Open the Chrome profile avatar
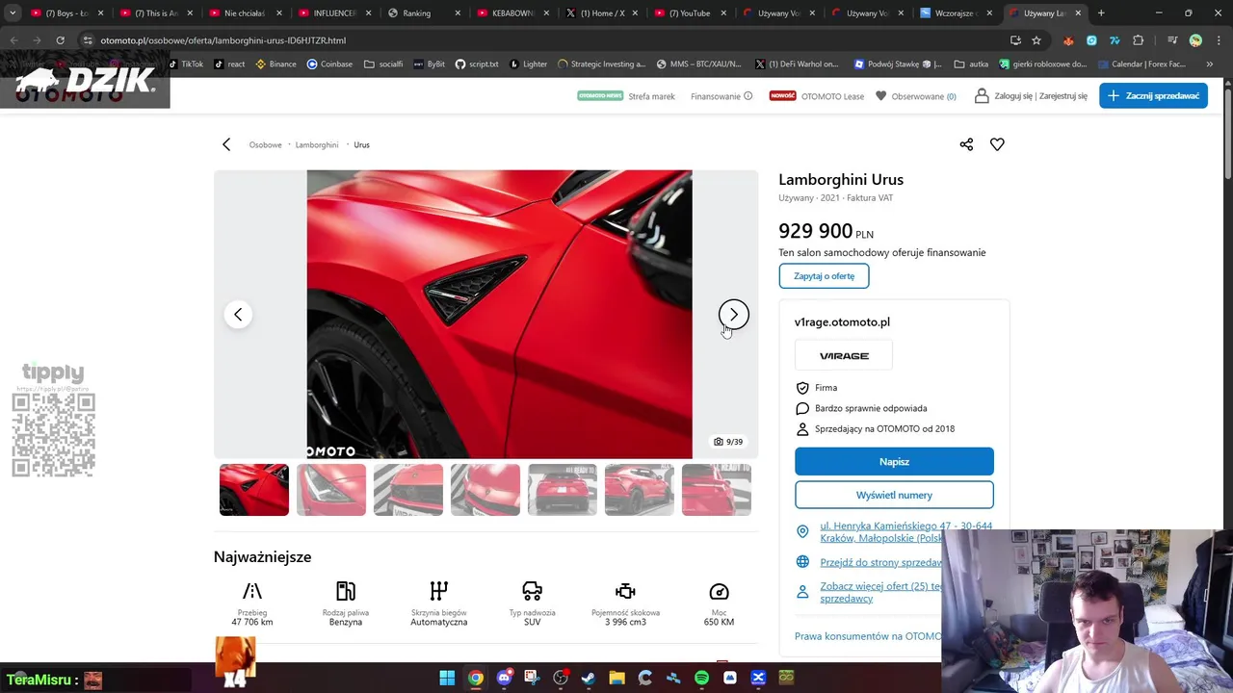The height and width of the screenshot is (693, 1233). click(x=1195, y=40)
